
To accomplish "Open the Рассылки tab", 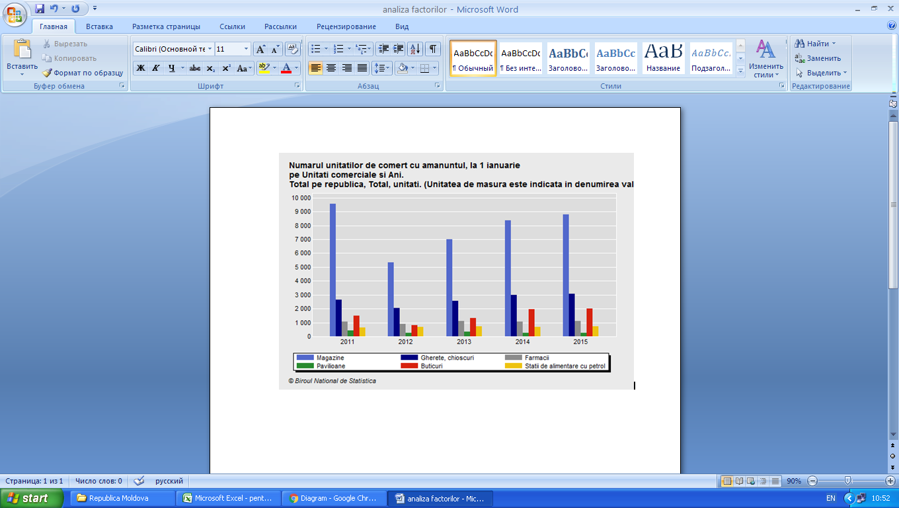I will [280, 26].
